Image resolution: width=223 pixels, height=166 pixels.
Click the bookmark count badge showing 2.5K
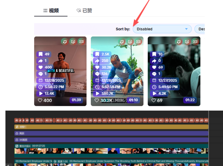[x=102, y=54]
